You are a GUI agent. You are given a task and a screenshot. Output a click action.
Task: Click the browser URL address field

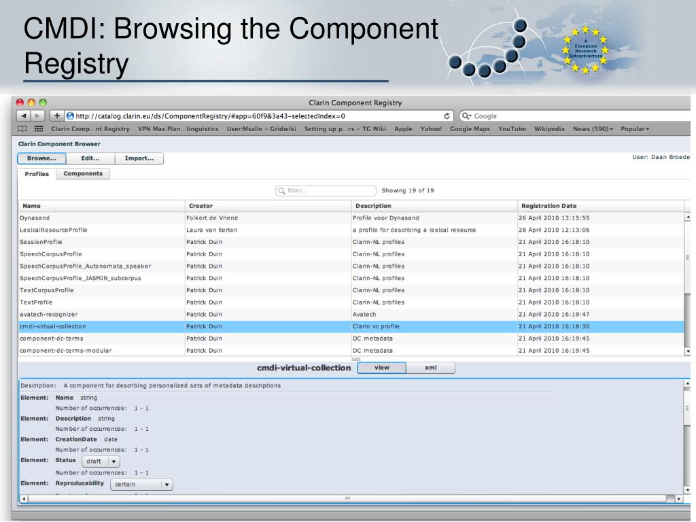coord(260,116)
